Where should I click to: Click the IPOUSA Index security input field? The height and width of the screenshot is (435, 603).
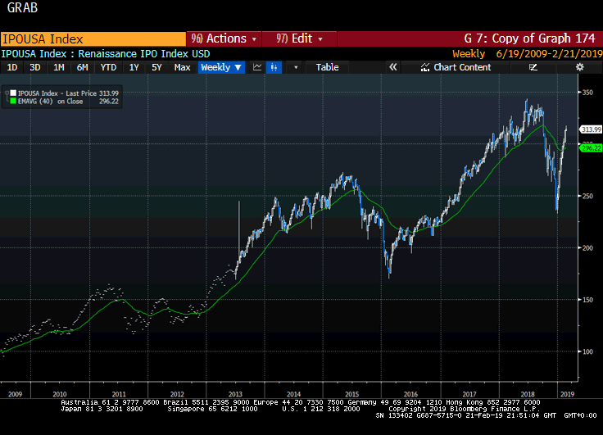[93, 39]
